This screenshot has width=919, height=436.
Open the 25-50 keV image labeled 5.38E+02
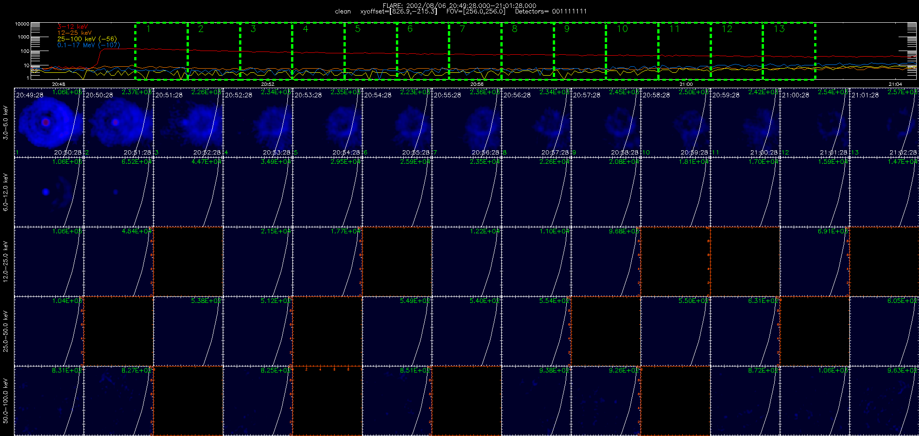pyautogui.click(x=188, y=331)
